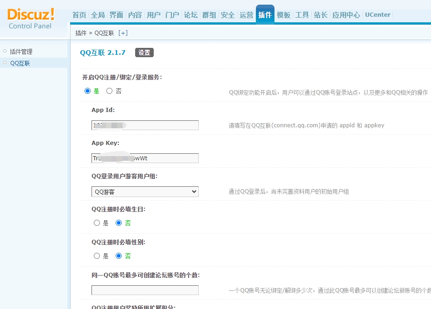Open the 首页 menu
This screenshot has height=309, width=431.
79,15
